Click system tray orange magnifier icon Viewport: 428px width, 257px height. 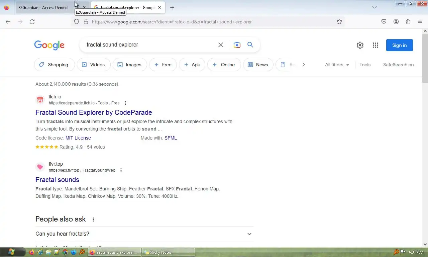coord(396,252)
